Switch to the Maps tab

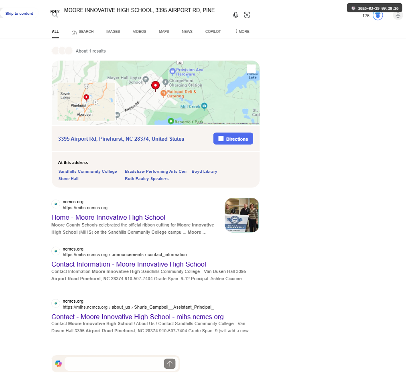[x=164, y=31]
